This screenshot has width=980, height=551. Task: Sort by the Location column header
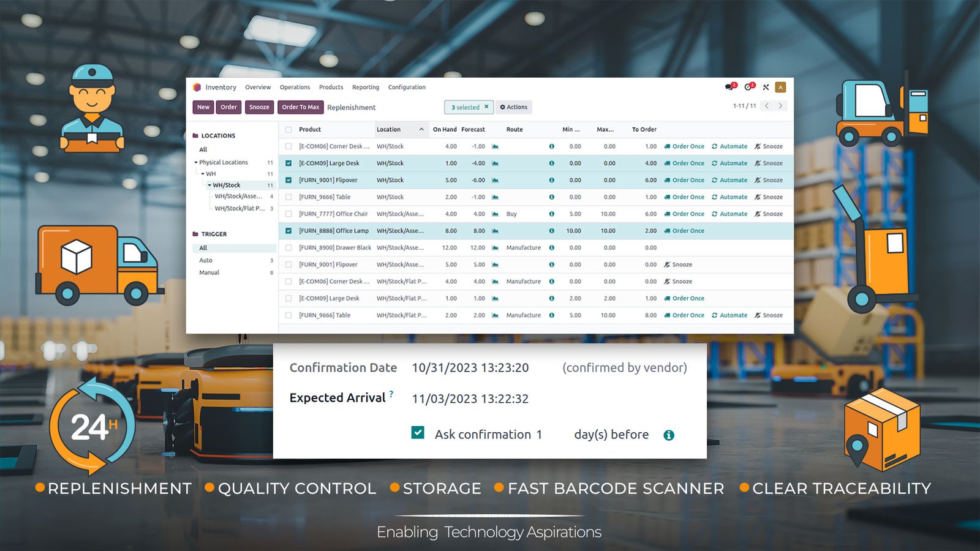(389, 130)
